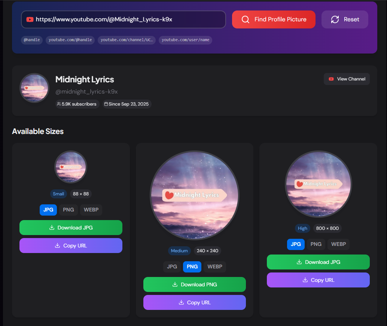This screenshot has width=387, height=326.
Task: Select JPG format for the High size
Action: click(296, 244)
